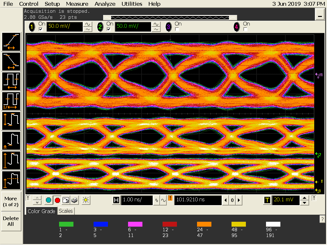This screenshot has height=245, width=327.
Task: Click the purple channel 3 button
Action: [168, 27]
